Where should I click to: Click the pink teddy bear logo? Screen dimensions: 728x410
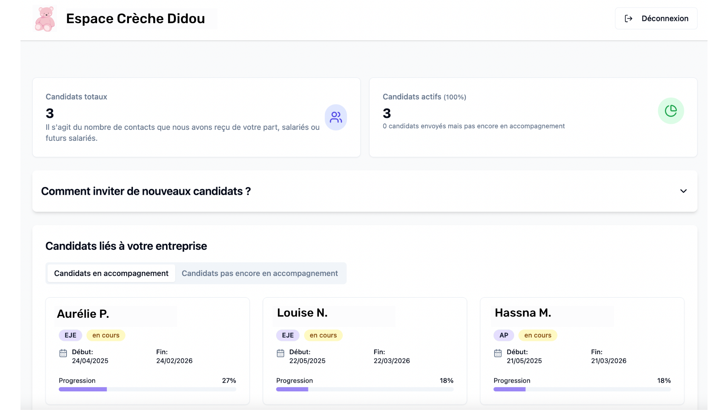coord(45,19)
